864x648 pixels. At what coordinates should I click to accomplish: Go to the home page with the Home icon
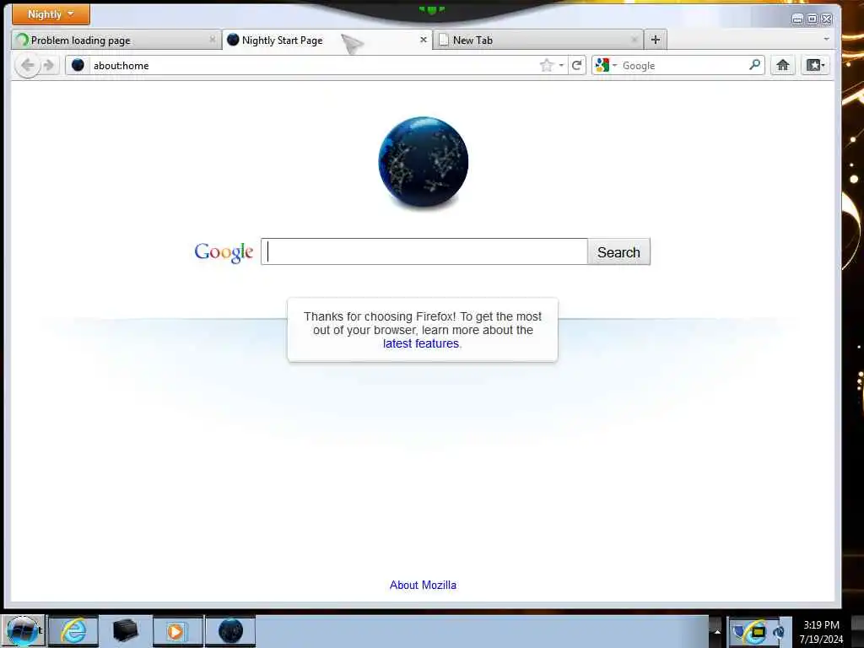point(782,66)
